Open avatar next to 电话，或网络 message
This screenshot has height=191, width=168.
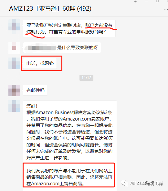pos(14,63)
